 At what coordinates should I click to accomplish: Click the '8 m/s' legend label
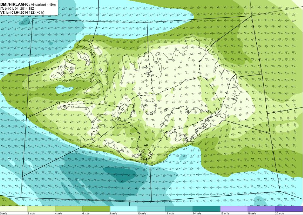(114, 213)
